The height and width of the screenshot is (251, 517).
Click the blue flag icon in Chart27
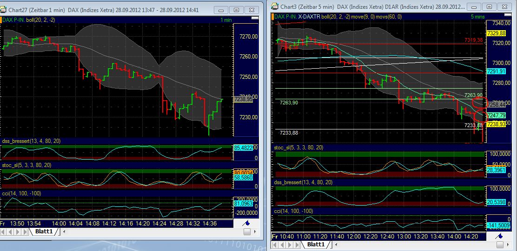tap(245, 223)
